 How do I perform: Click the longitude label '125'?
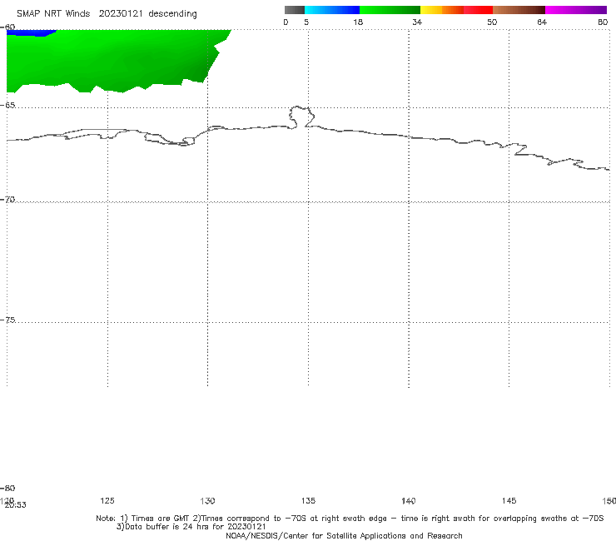[107, 501]
